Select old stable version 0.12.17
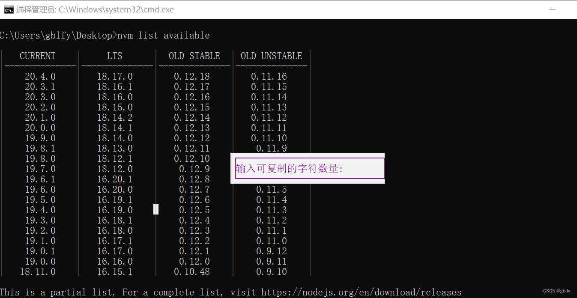The width and height of the screenshot is (577, 298). click(x=192, y=87)
